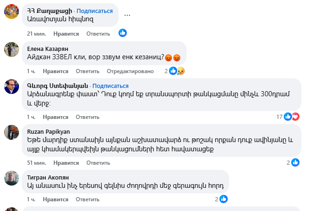
Task: Click the like reaction icon on Тигран Акопян's comment
Action: [x=224, y=199]
